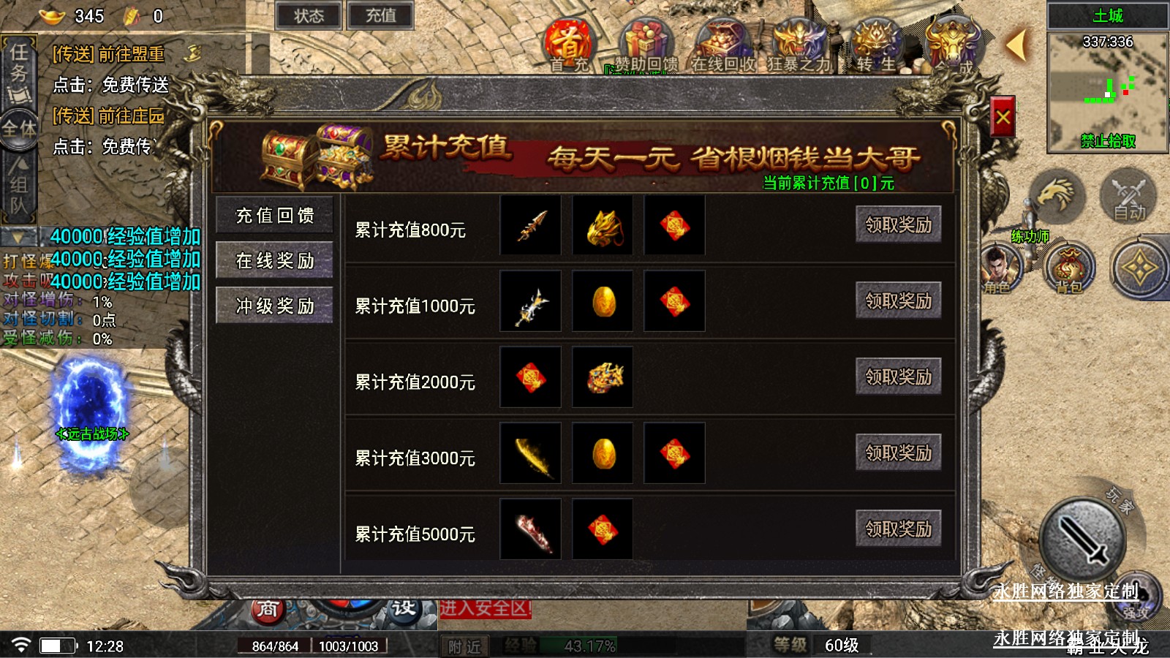The image size is (1170, 658).
Task: Open the 狂暴之力 icon
Action: click(799, 45)
